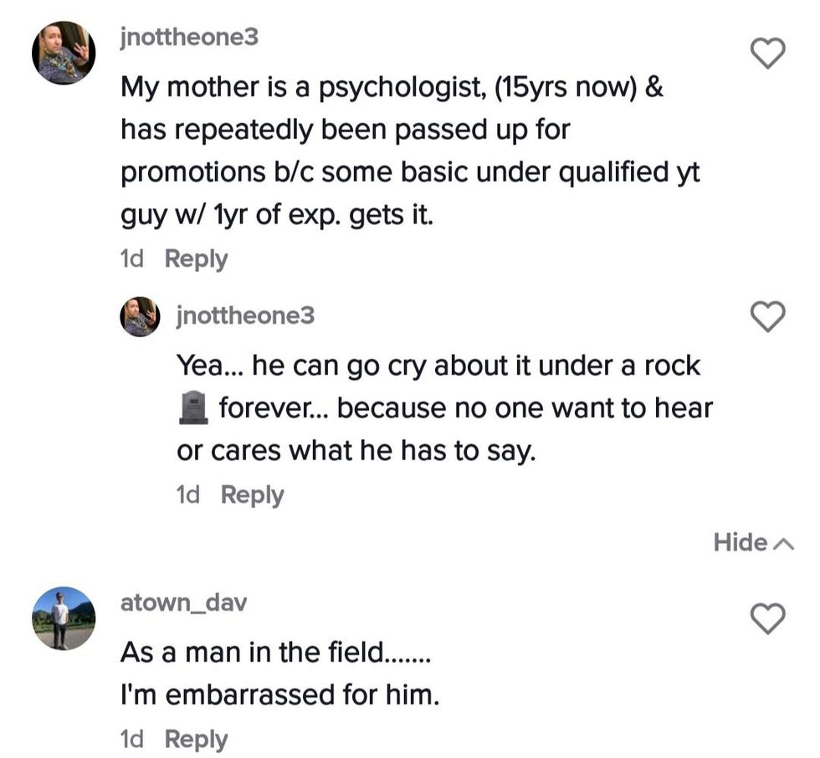
Task: Open atown_dav's profile picture
Action: (64, 617)
